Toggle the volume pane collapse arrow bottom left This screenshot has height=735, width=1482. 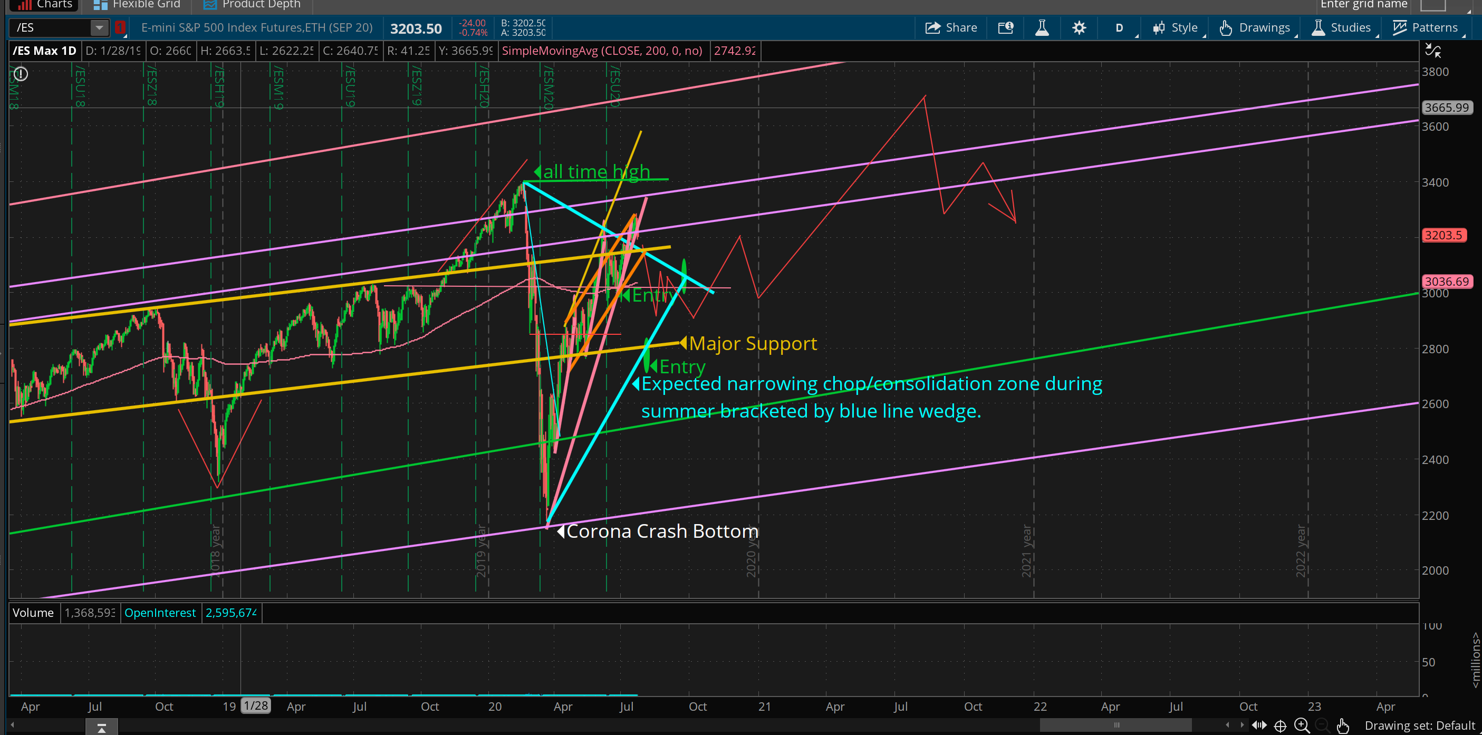click(101, 728)
